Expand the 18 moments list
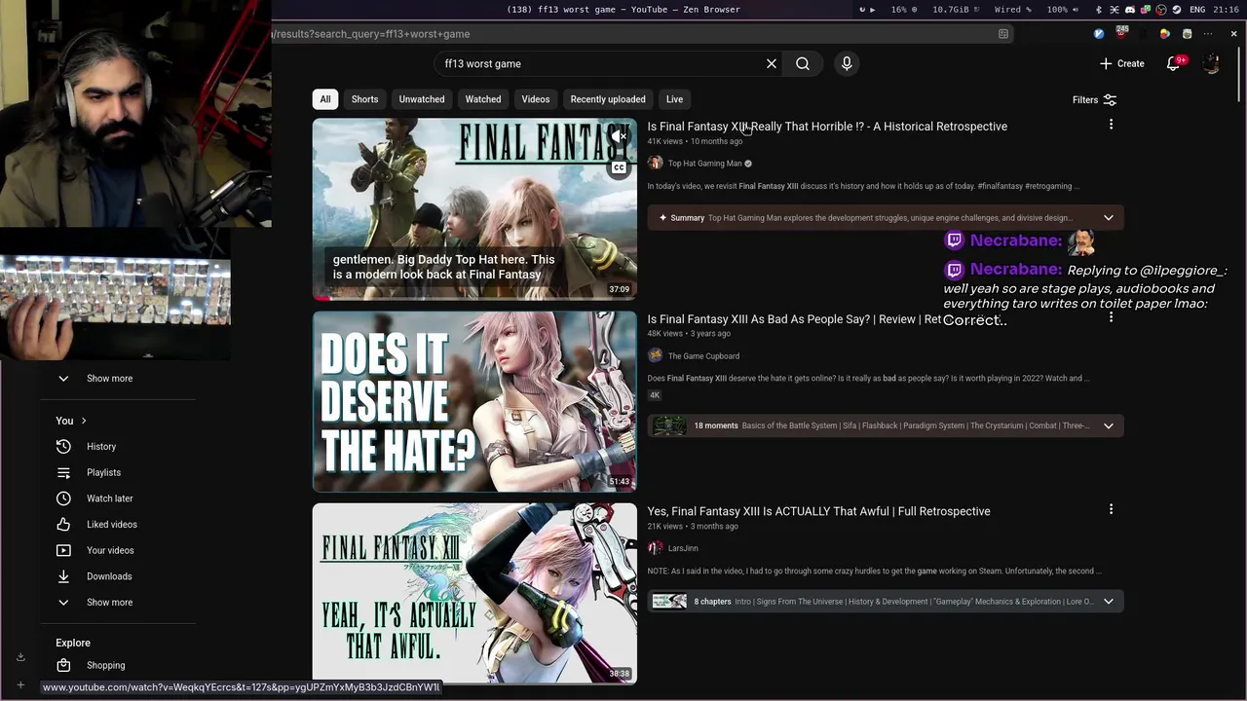The image size is (1247, 701). tap(1108, 425)
